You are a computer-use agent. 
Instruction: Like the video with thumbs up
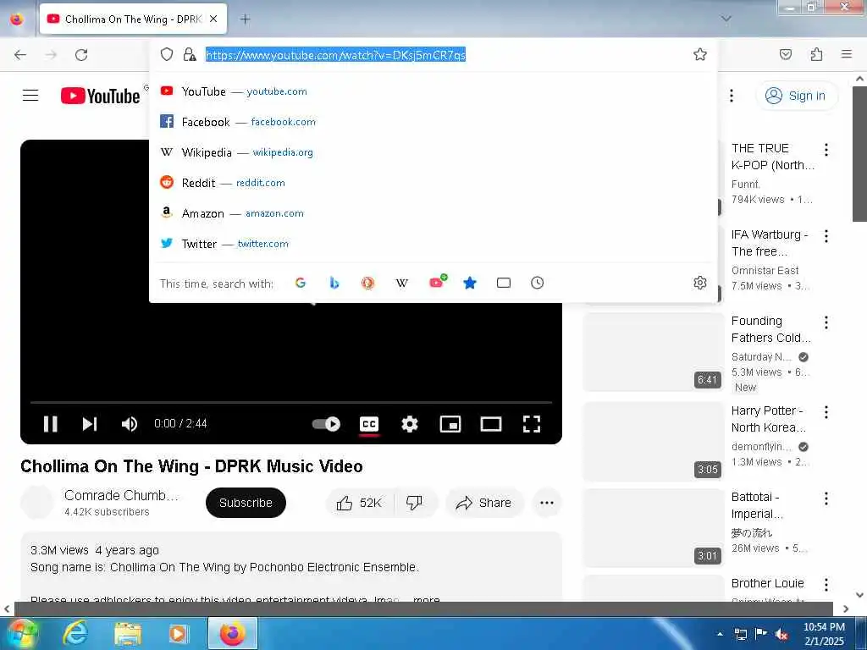point(360,503)
